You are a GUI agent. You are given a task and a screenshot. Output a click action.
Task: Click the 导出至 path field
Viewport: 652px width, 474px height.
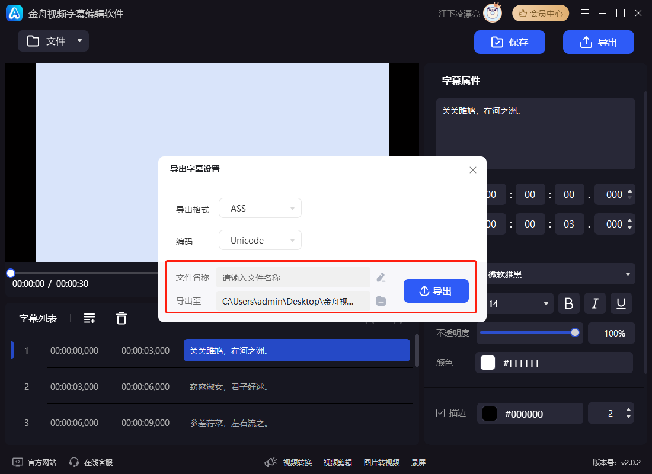pyautogui.click(x=293, y=302)
